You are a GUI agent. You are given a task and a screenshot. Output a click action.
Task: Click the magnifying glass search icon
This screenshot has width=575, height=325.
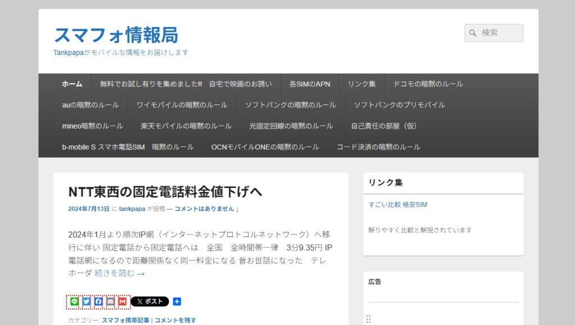[x=472, y=33]
